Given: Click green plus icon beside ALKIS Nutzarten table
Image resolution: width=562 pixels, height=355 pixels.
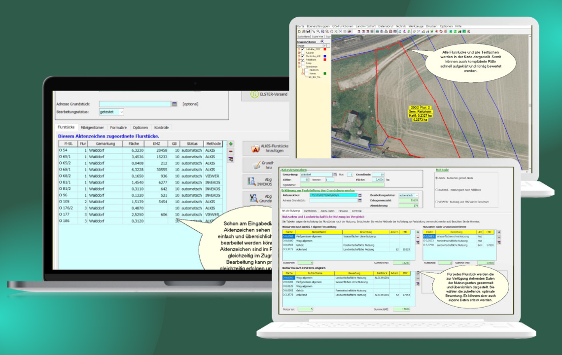Looking at the screenshot, I should point(418,232).
